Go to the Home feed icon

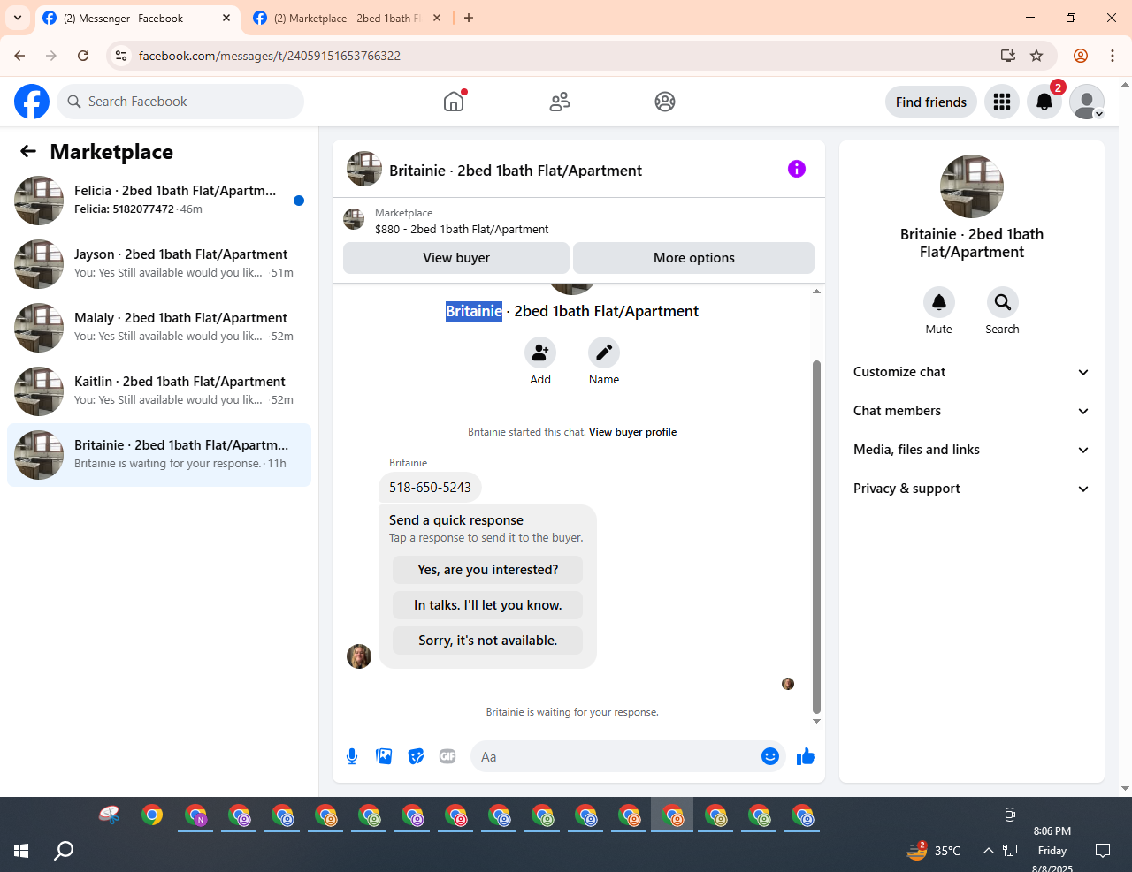454,102
